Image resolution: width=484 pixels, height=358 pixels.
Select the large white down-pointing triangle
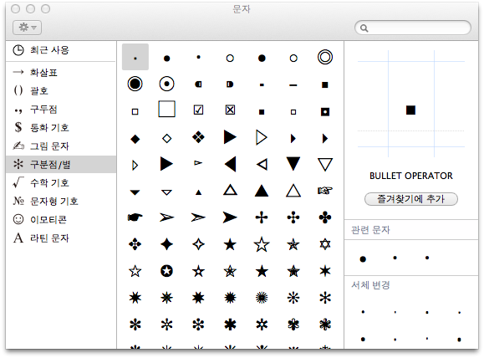click(x=325, y=164)
